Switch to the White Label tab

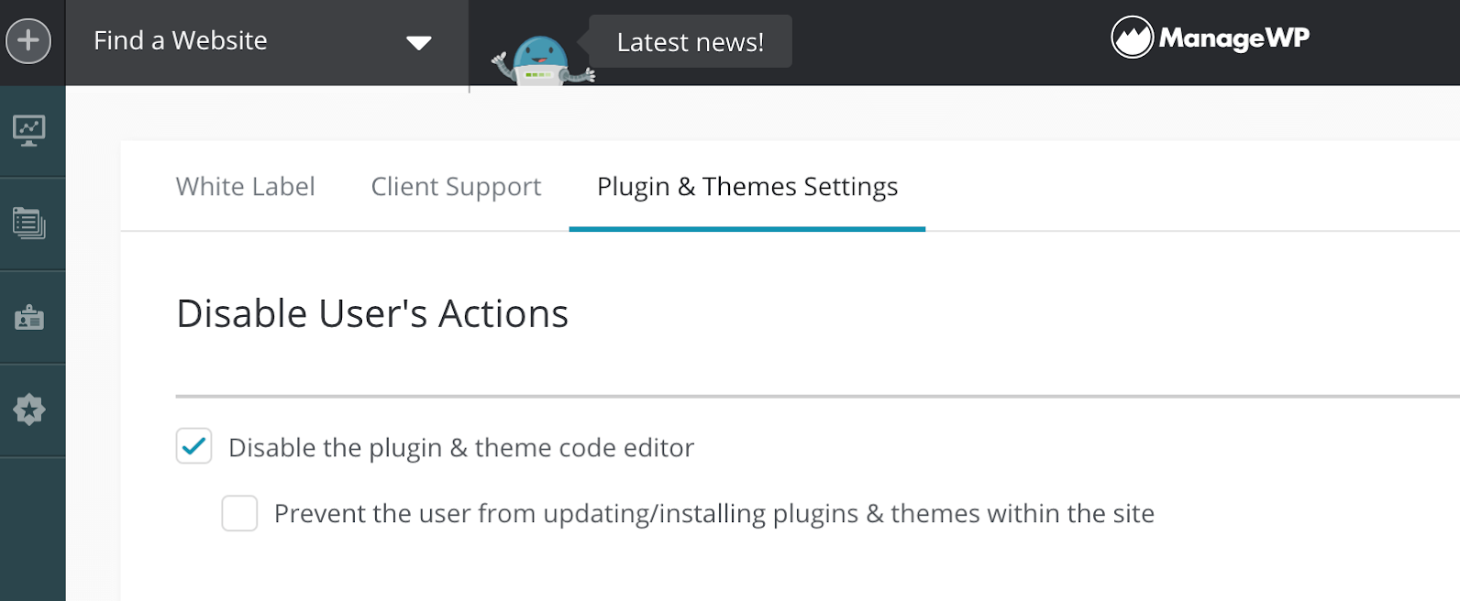(245, 187)
